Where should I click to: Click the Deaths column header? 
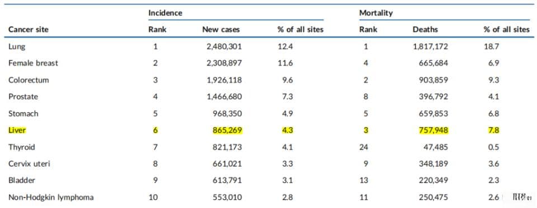[425, 30]
